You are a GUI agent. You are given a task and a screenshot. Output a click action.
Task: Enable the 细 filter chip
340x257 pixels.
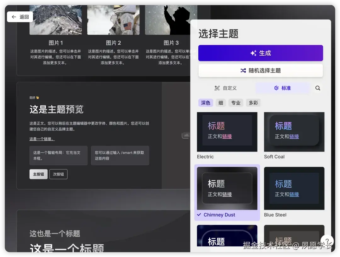click(220, 102)
